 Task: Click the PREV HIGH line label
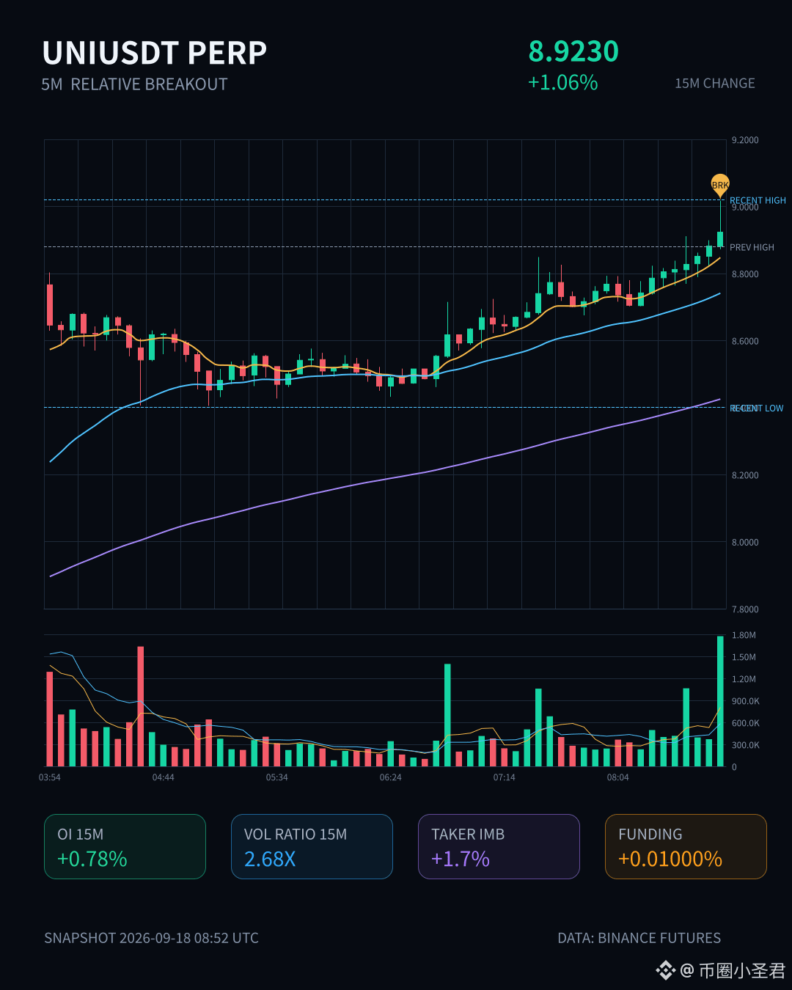pos(752,247)
